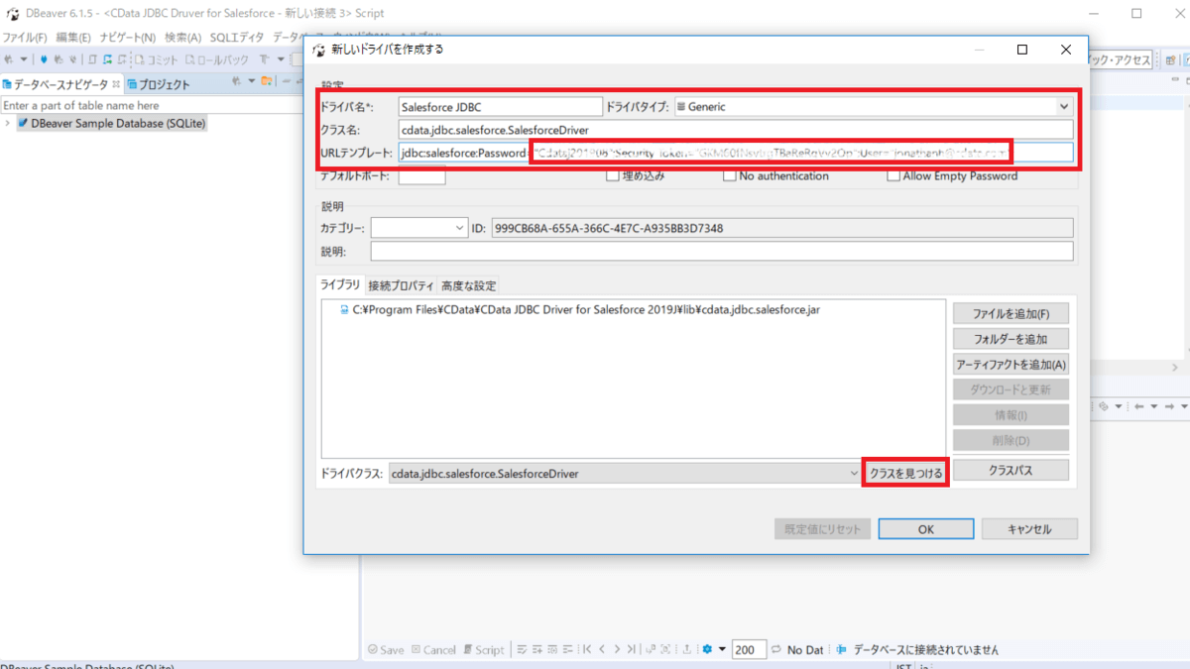Click the クラス名 class name field
This screenshot has width=1190, height=669.
736,129
